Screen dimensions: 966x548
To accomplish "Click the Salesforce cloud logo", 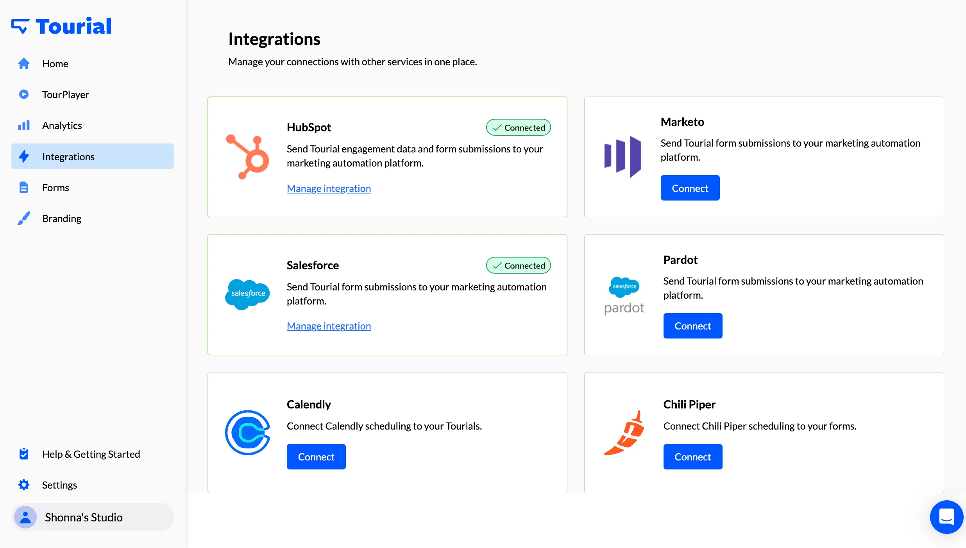I will point(248,294).
